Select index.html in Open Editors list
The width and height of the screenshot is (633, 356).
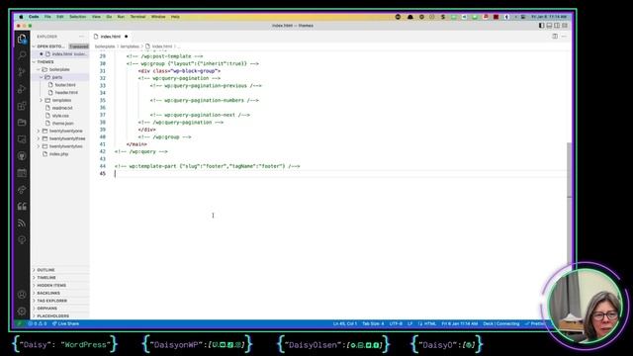click(60, 54)
